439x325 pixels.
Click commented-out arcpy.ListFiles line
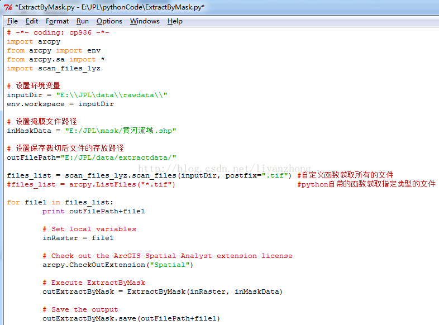(x=91, y=184)
